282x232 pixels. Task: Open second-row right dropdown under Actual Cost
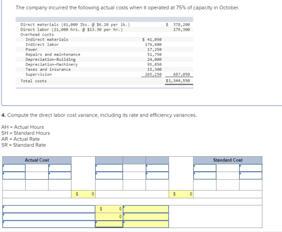pos(60,176)
